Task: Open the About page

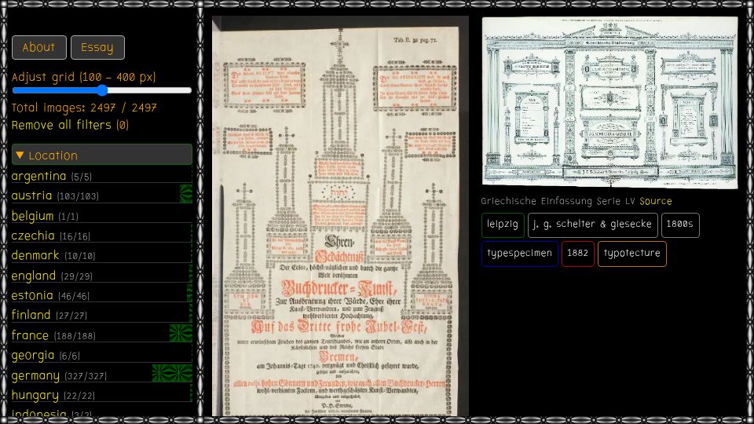Action: pyautogui.click(x=39, y=48)
